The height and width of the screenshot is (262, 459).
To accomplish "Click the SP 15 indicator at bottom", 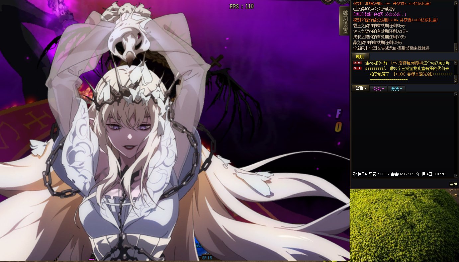I will click(x=207, y=257).
